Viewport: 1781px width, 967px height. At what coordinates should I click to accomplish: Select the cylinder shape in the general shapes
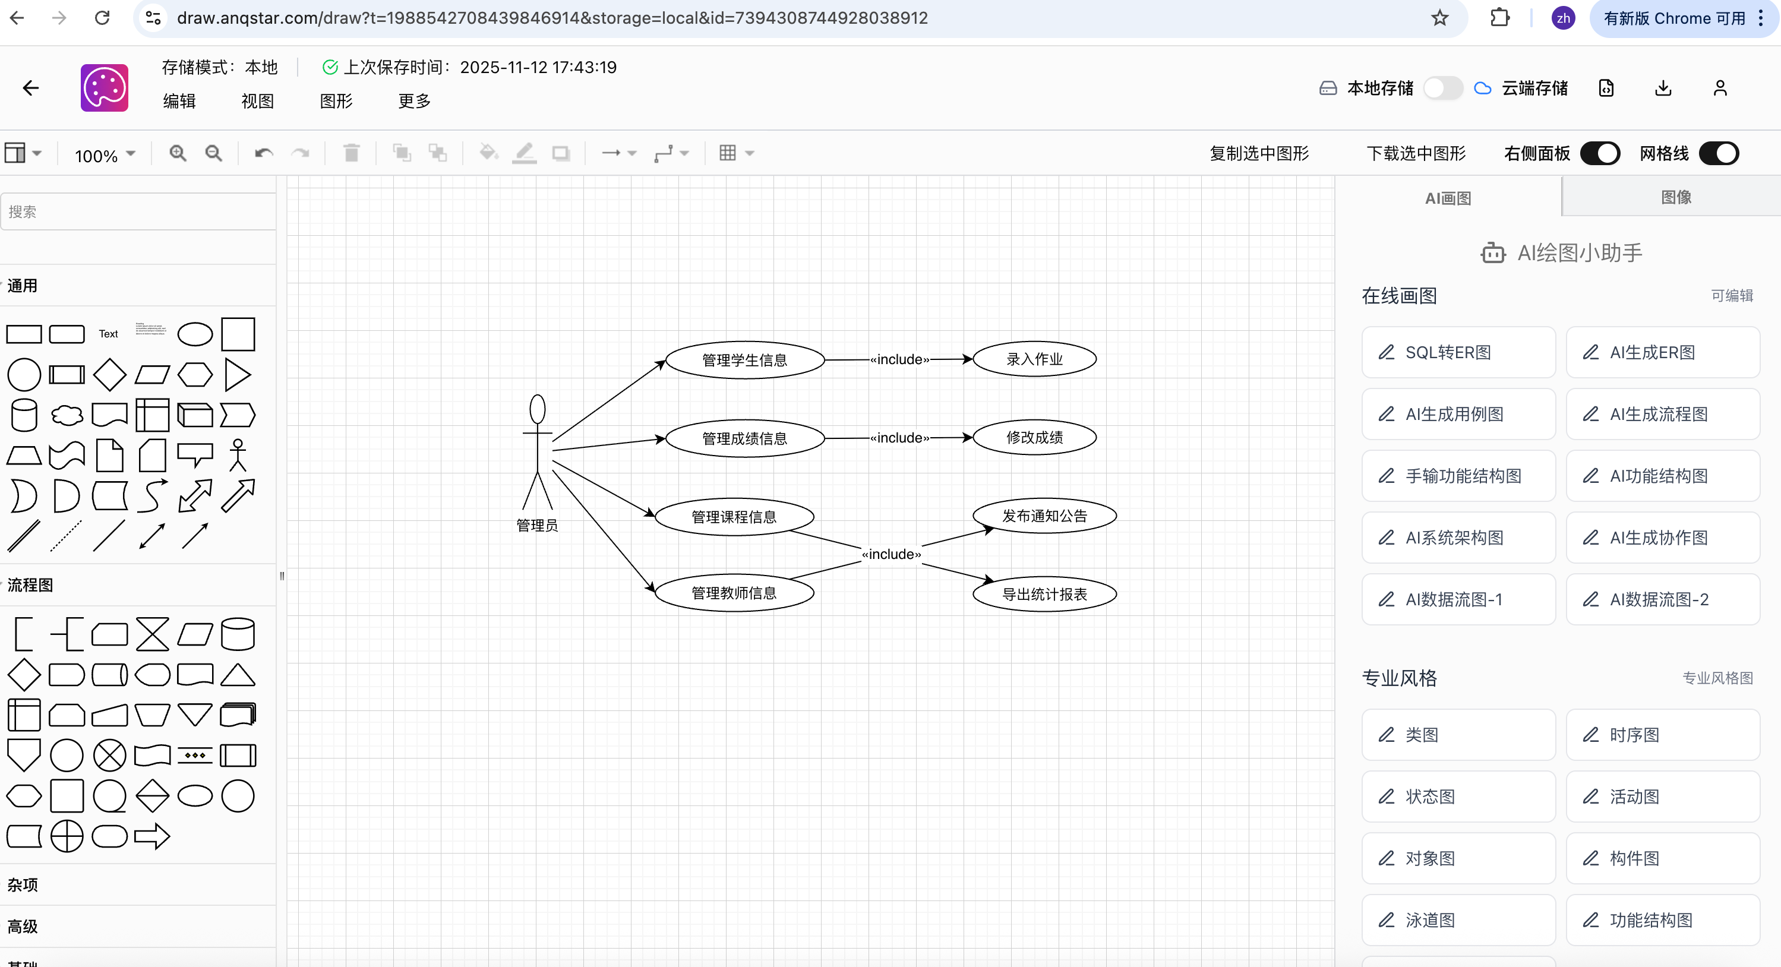pos(24,415)
